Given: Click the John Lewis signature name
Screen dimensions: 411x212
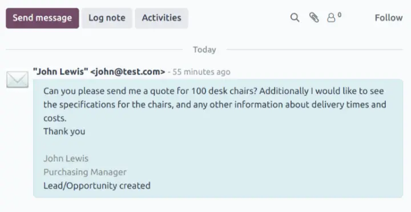Looking at the screenshot, I should click(66, 159).
